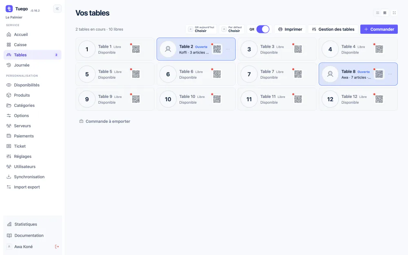This screenshot has width=408, height=255.
Task: Open QR code of Table 2
Action: (217, 49)
